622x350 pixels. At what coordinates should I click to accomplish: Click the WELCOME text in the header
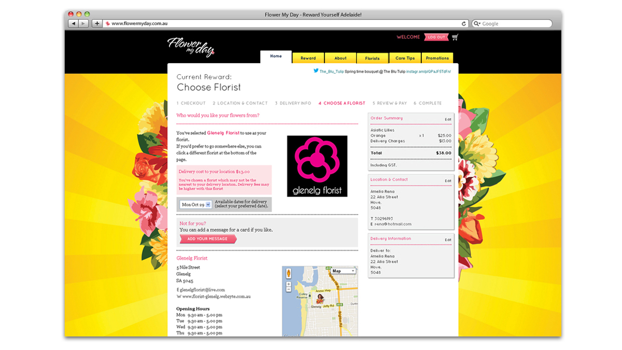pos(408,37)
